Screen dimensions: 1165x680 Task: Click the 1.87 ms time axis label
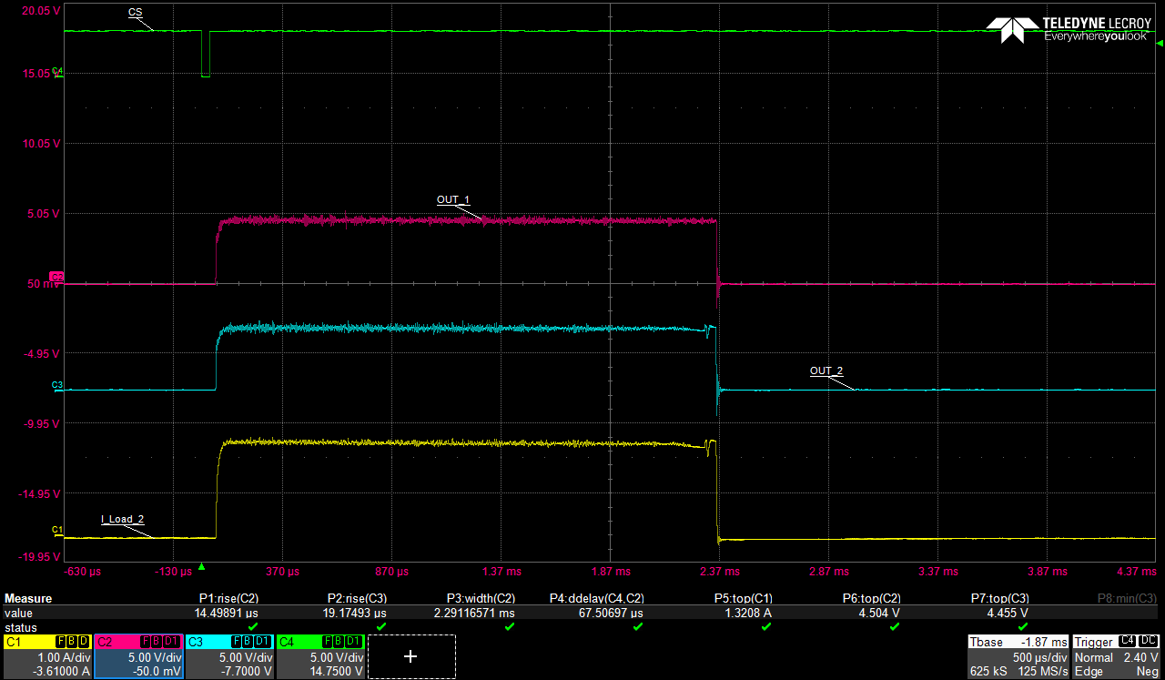610,572
